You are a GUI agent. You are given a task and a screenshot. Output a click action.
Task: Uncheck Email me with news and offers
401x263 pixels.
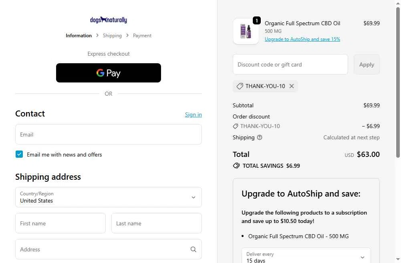coord(19,155)
